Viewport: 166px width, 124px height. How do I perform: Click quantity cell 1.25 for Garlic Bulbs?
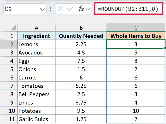tap(81, 119)
